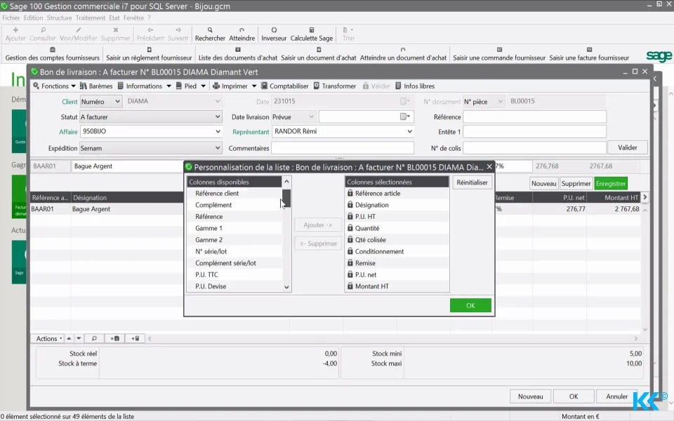Click the Rechercher search toolbar icon
The width and height of the screenshot is (674, 421).
coord(210,34)
